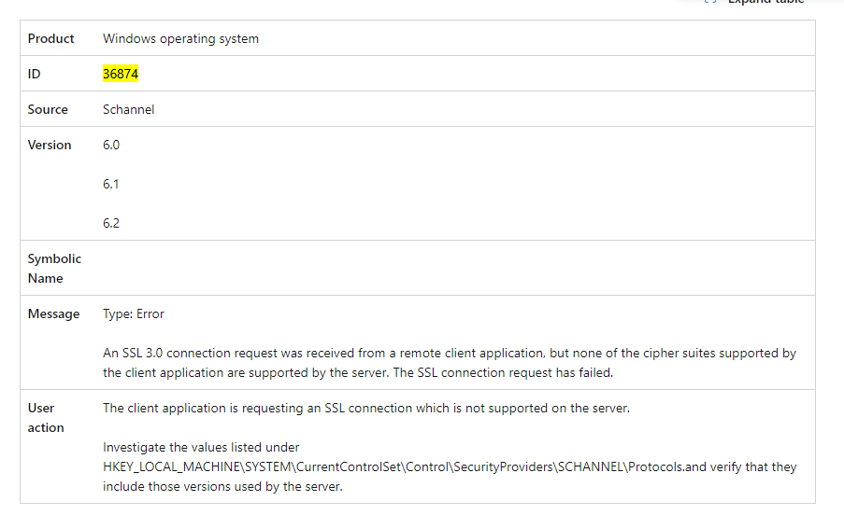Click the client application is requesting sentence
Screen dimensions: 844x515
click(366, 408)
